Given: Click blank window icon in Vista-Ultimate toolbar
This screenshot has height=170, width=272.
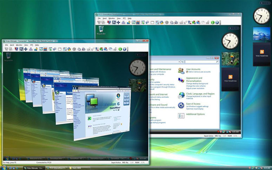Looking at the screenshot, I should pos(60,49).
